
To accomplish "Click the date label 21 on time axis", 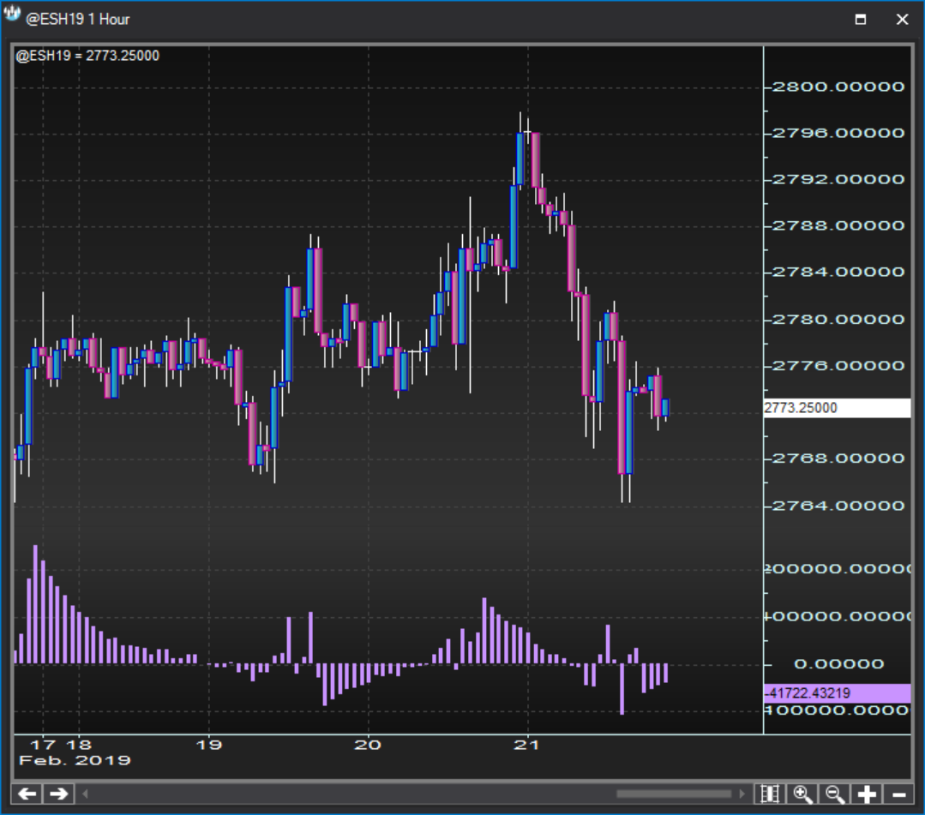I will point(527,745).
